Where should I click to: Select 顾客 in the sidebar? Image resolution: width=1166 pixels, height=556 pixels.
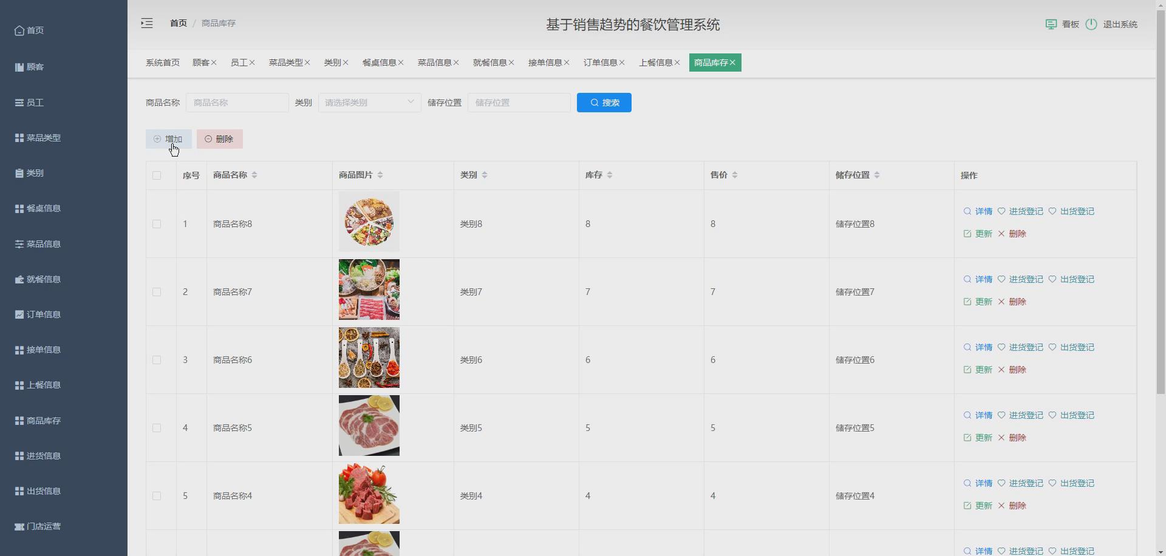pos(35,67)
